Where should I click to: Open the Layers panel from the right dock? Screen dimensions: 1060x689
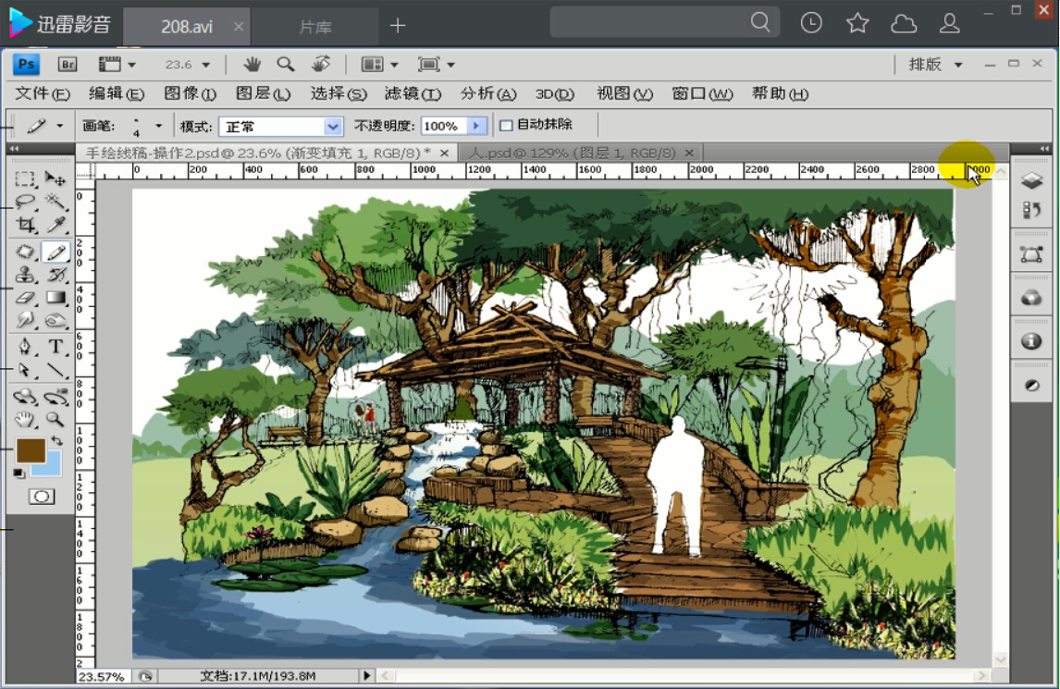[1032, 180]
